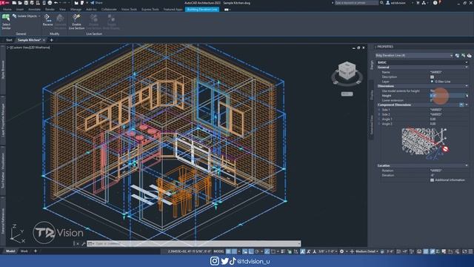The height and width of the screenshot is (267, 474).
Task: Open the Layer Properties Manager side palette
Action: tap(3, 120)
